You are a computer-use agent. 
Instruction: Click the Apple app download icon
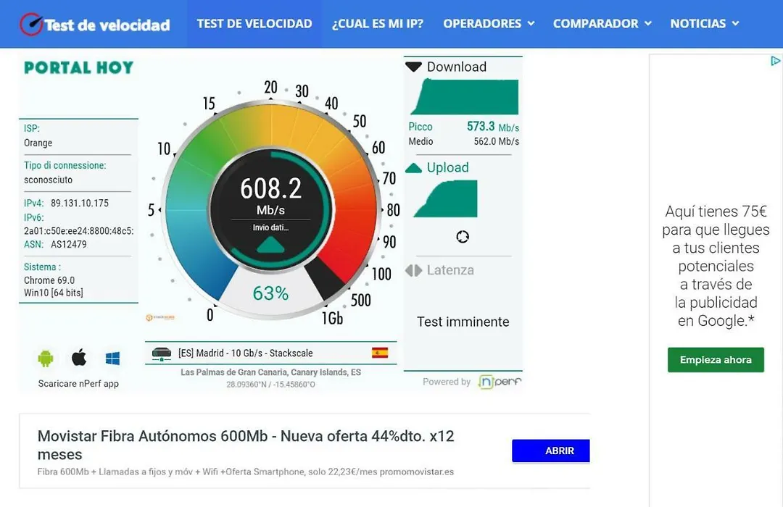coord(79,358)
